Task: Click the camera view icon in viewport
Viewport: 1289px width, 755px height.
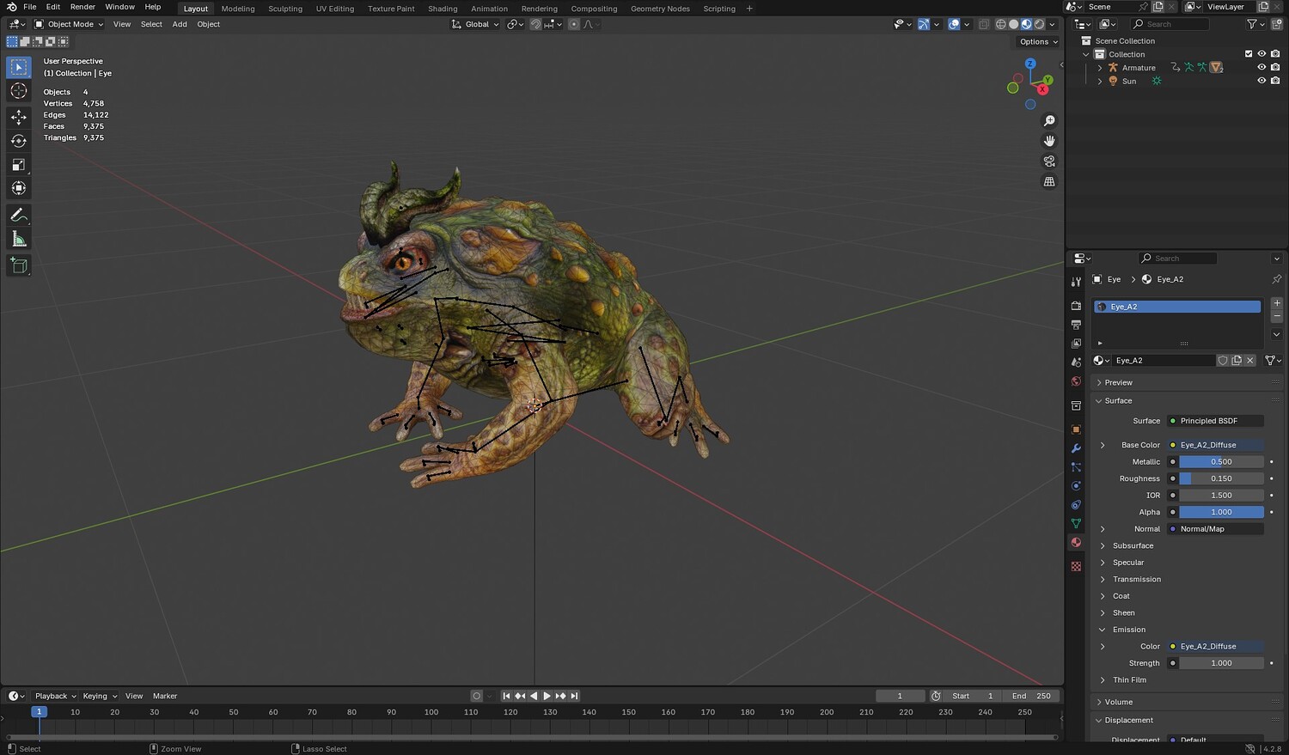Action: tap(1049, 161)
